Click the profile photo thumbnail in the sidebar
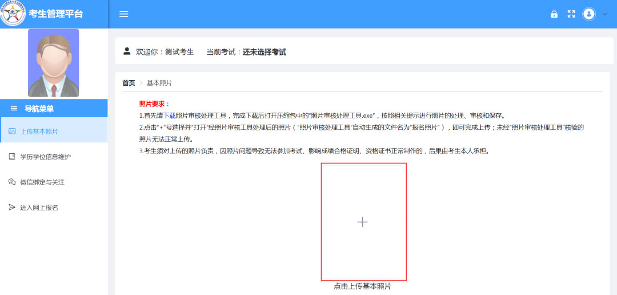Screen dimensions: 617x295 (54, 63)
